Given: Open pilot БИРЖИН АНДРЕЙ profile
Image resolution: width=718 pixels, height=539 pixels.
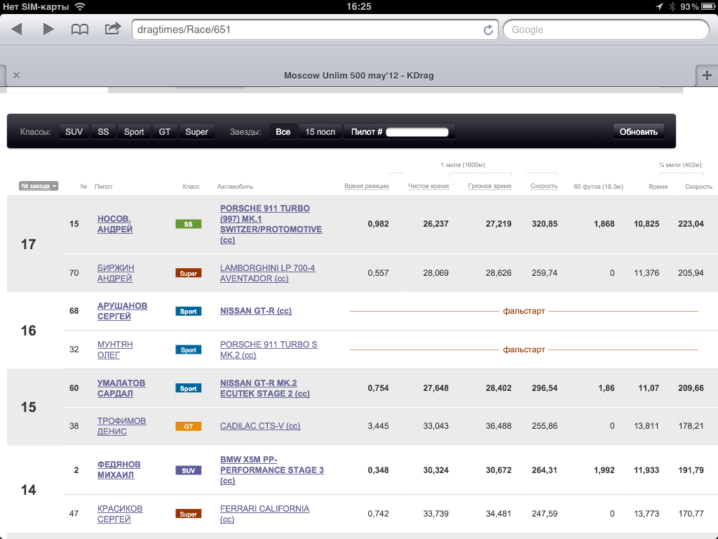Looking at the screenshot, I should (116, 273).
